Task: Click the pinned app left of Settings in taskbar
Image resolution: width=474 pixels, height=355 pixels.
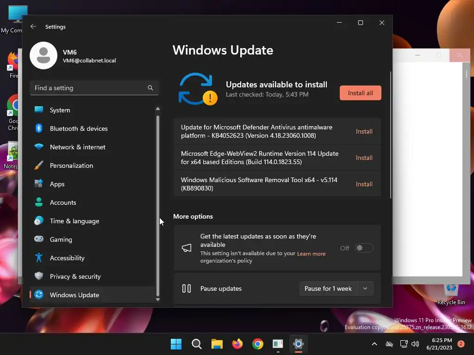Action: (278, 344)
